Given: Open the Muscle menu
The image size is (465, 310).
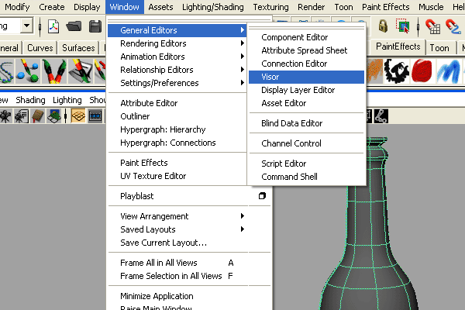Looking at the screenshot, I should point(431,7).
